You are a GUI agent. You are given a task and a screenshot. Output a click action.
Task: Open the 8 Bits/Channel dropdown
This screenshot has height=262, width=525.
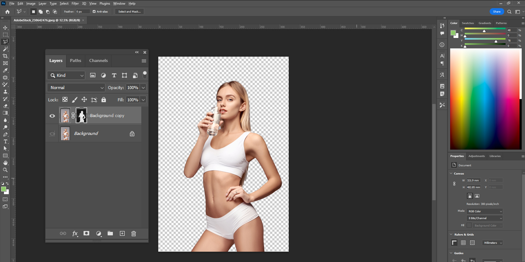(485, 218)
